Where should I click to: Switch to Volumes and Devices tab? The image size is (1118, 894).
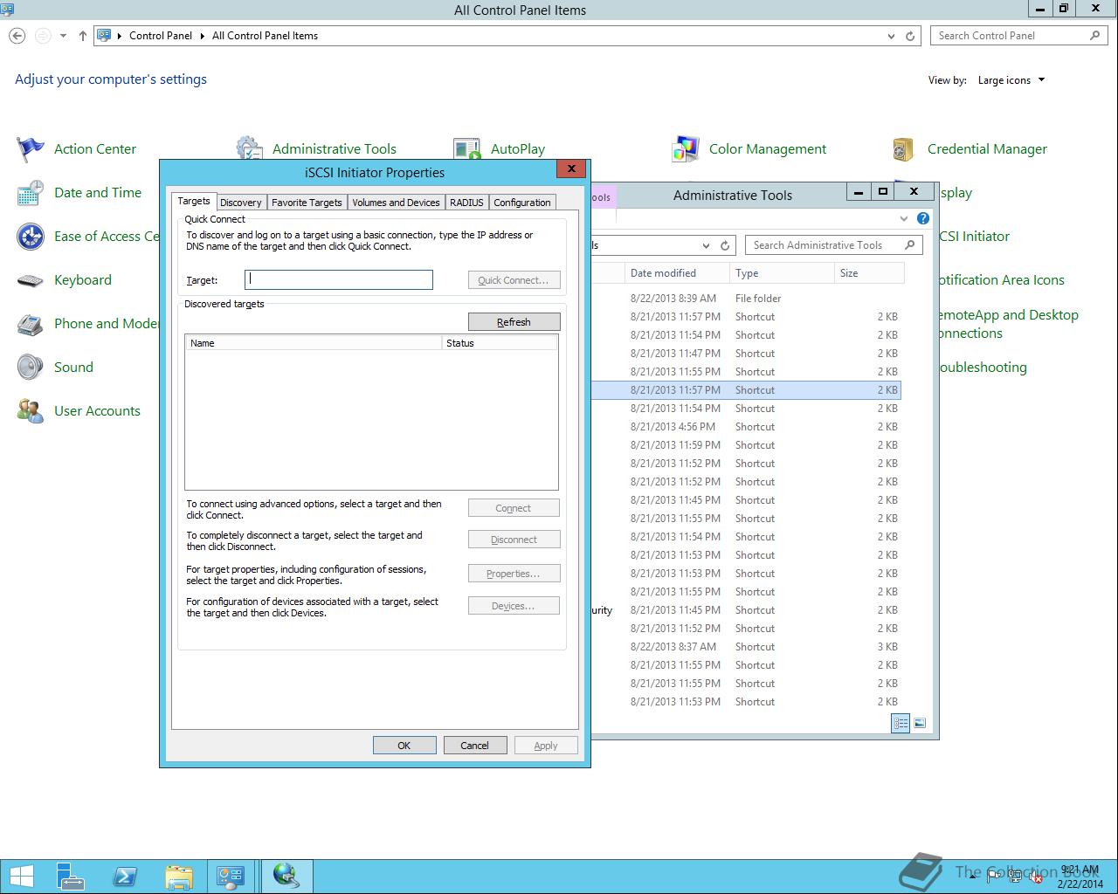396,203
